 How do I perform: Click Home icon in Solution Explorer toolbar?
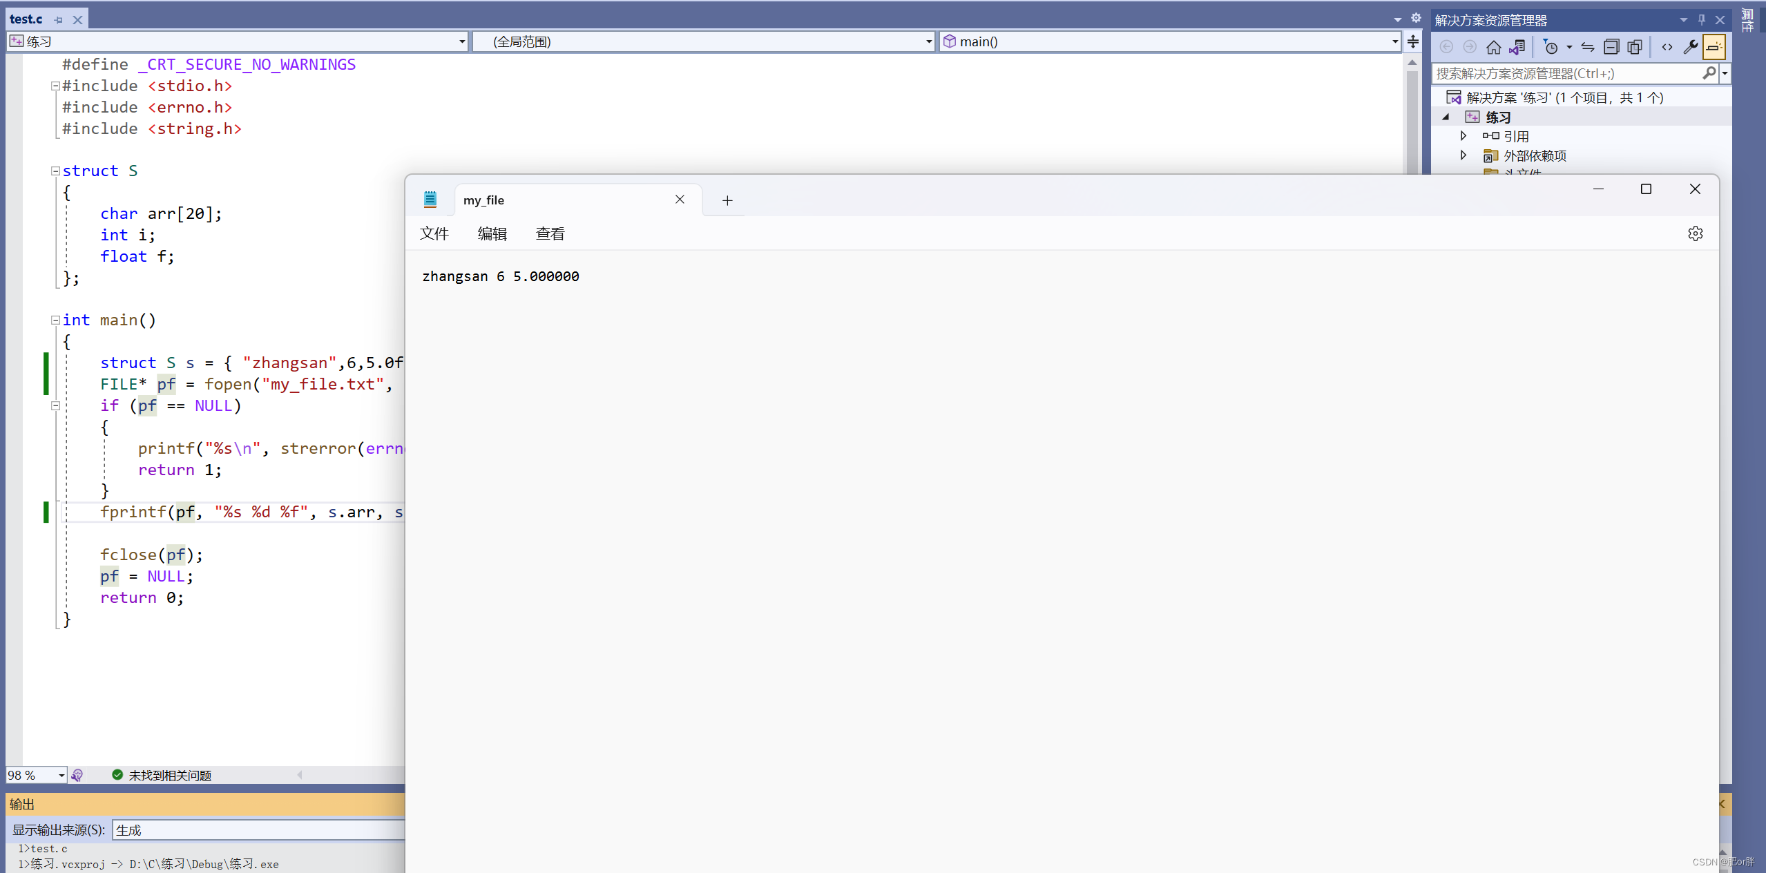click(1493, 47)
